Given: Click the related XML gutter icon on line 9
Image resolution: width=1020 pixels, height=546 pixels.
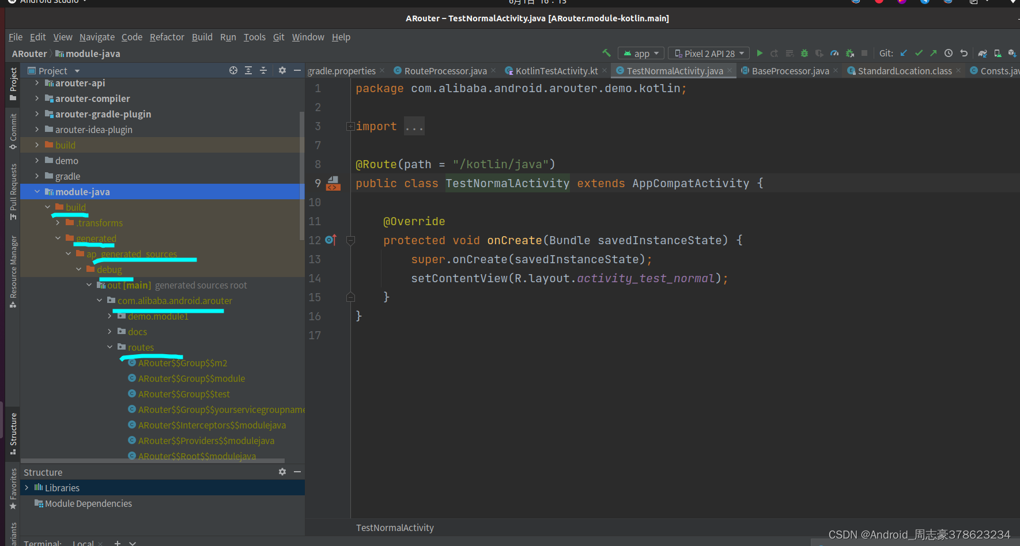Looking at the screenshot, I should [x=333, y=183].
